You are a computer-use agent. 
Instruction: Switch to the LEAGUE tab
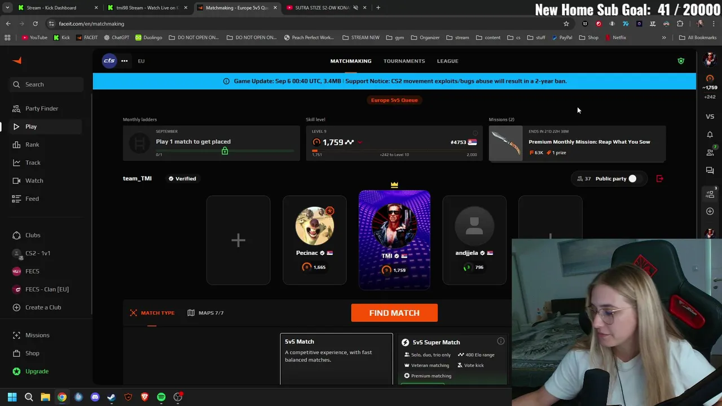pyautogui.click(x=447, y=61)
